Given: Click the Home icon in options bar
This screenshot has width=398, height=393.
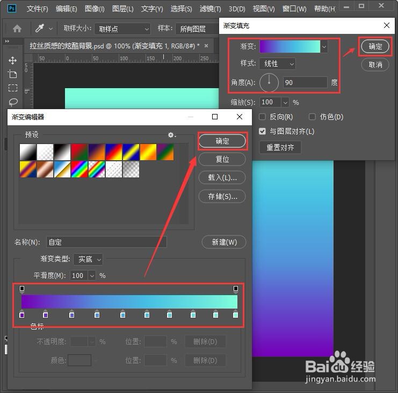Looking at the screenshot, I should 17,28.
